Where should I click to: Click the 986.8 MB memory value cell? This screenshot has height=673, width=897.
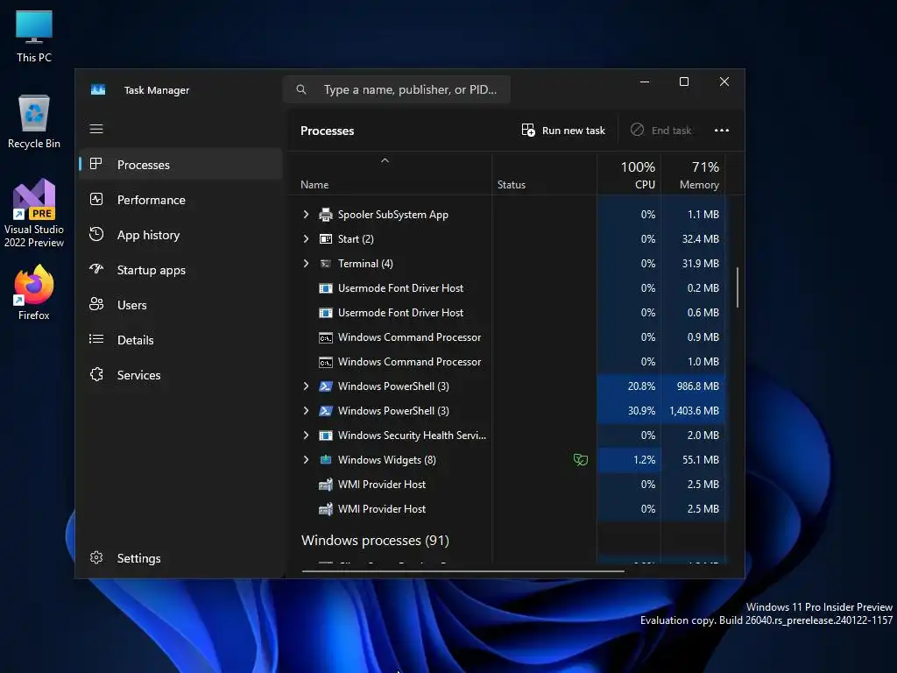coord(693,386)
